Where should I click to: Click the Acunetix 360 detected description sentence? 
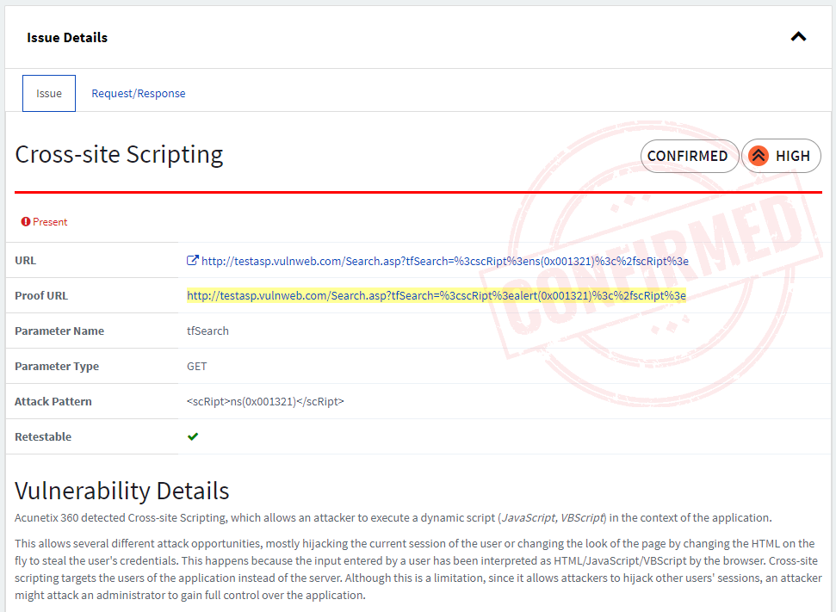point(393,517)
